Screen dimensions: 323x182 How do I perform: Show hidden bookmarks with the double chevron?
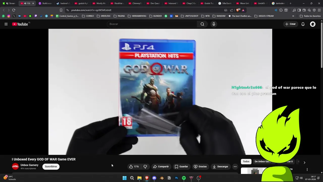click(293, 16)
